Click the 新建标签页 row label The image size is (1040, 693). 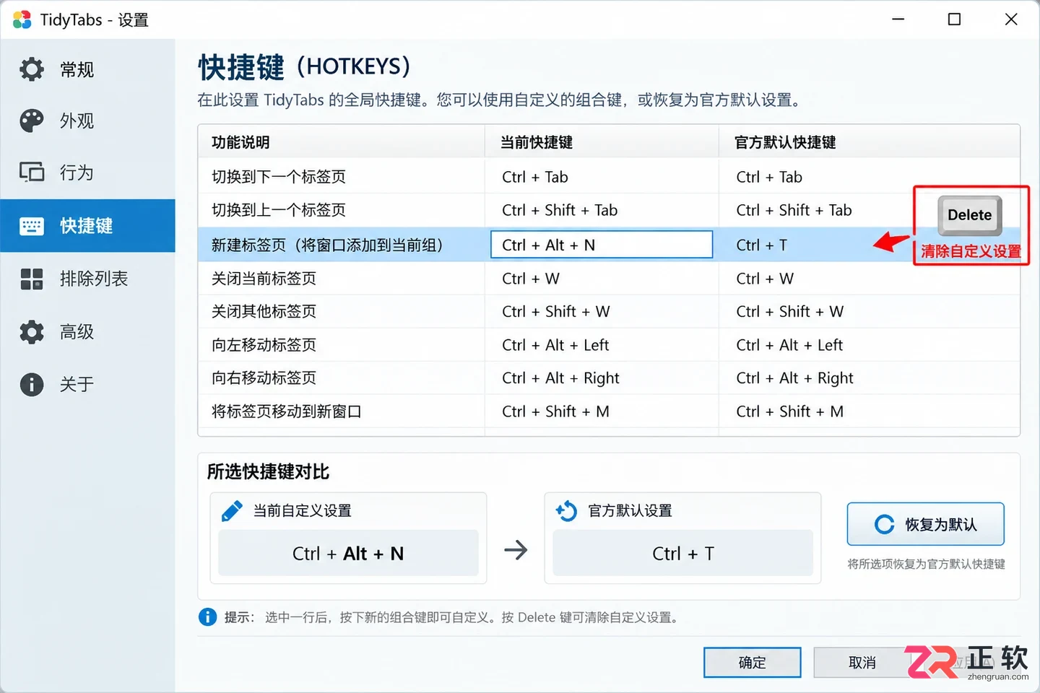coord(327,245)
